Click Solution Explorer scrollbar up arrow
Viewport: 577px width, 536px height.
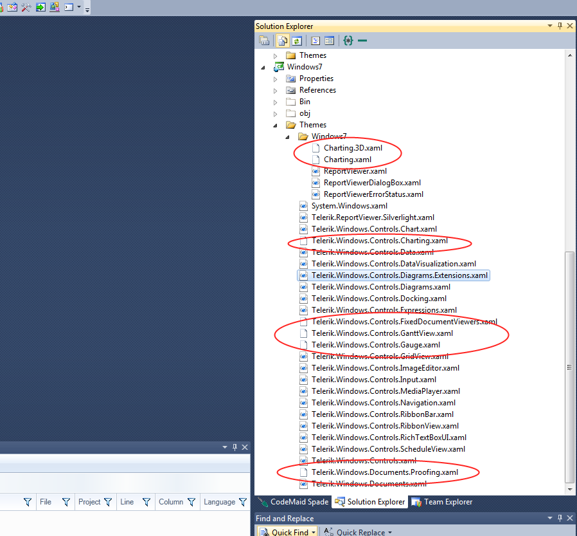(570, 55)
